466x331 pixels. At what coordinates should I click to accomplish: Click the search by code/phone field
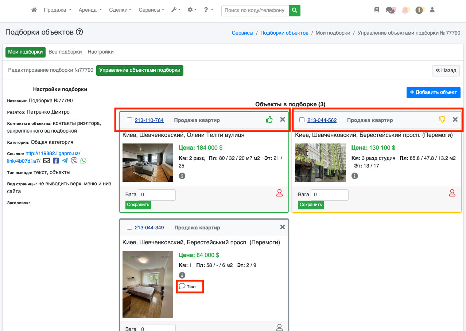(255, 11)
